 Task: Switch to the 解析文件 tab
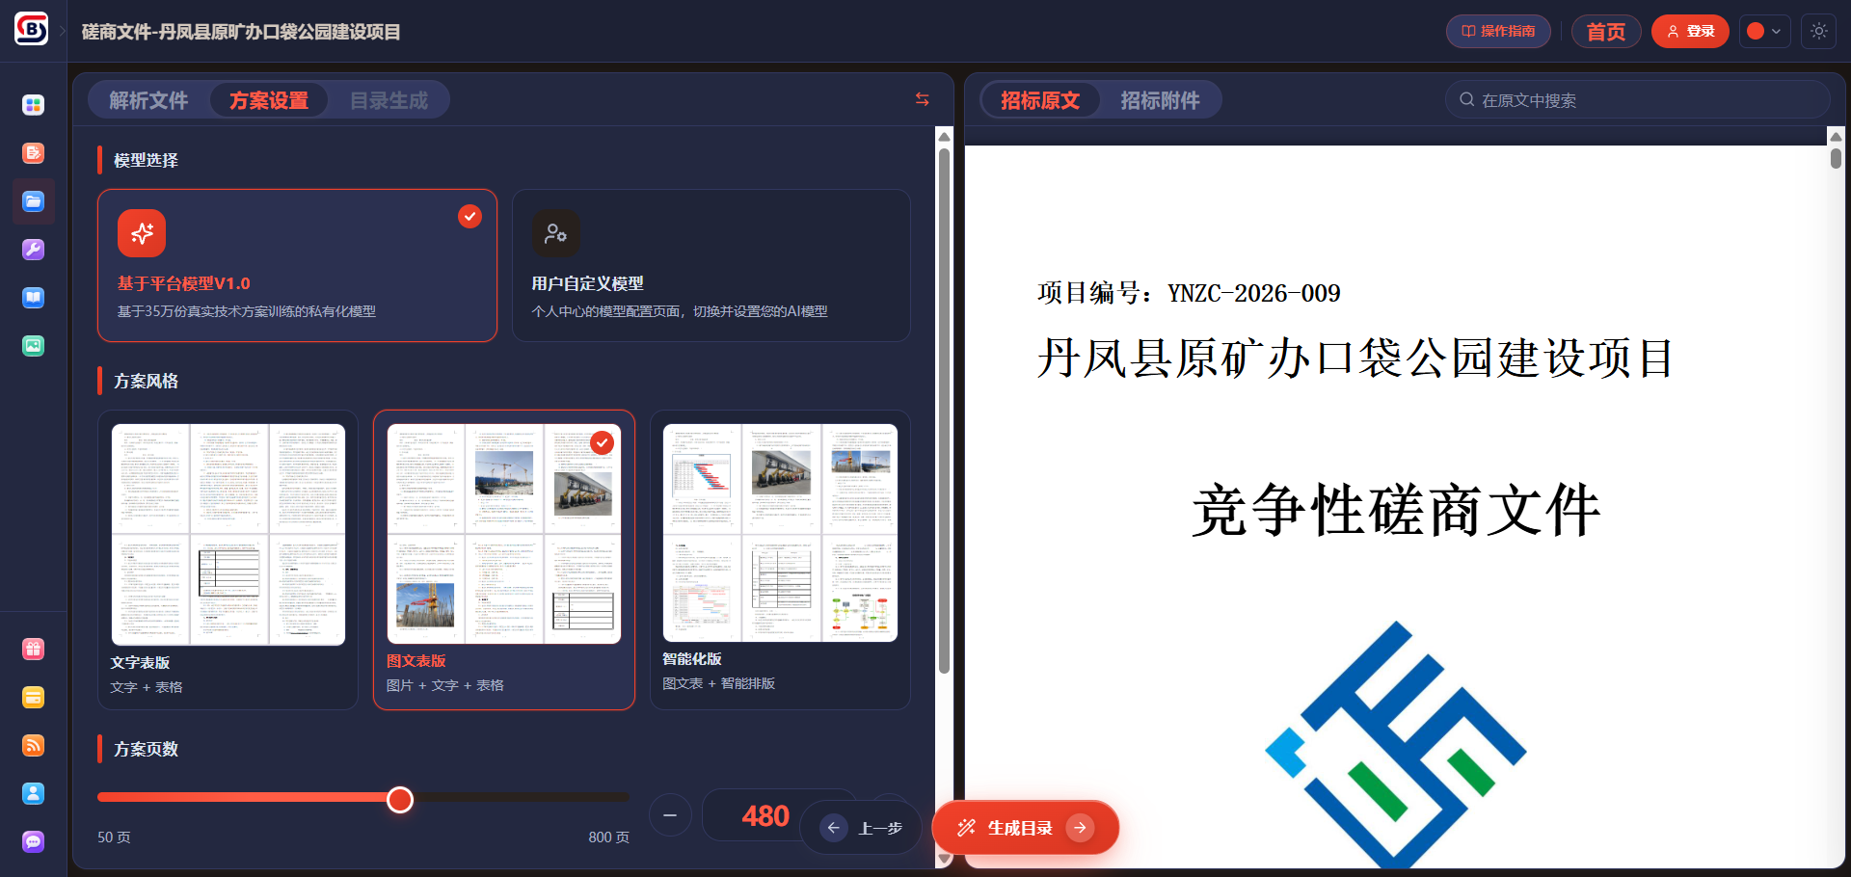click(x=148, y=100)
